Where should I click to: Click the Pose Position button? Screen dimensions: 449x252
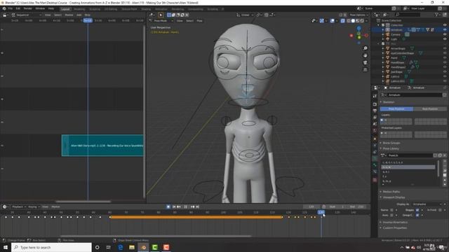click(x=396, y=109)
